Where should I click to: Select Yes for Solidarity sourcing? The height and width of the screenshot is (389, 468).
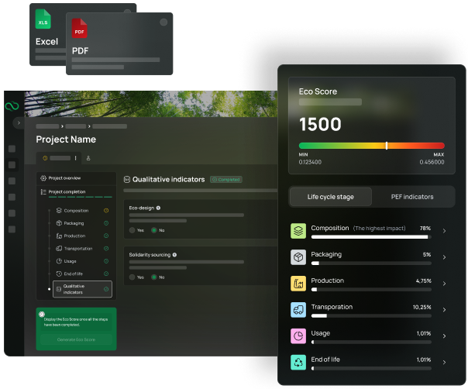(131, 277)
